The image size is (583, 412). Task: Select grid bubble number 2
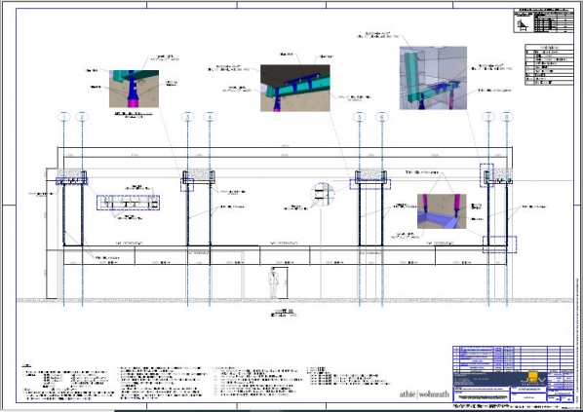click(x=82, y=117)
